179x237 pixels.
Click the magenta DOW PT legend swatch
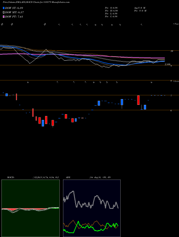pos(4,17)
